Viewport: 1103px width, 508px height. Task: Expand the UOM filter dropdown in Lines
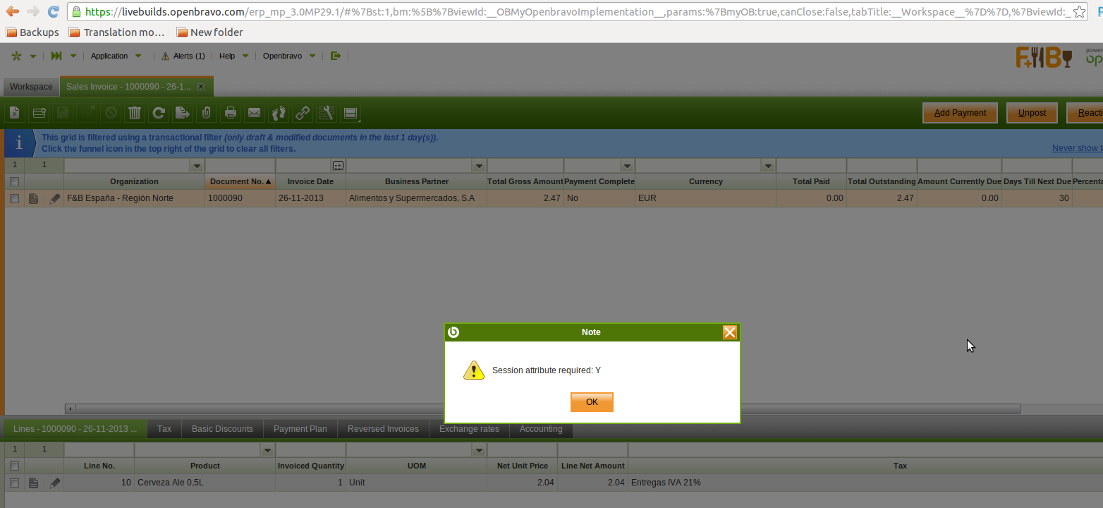pos(479,450)
